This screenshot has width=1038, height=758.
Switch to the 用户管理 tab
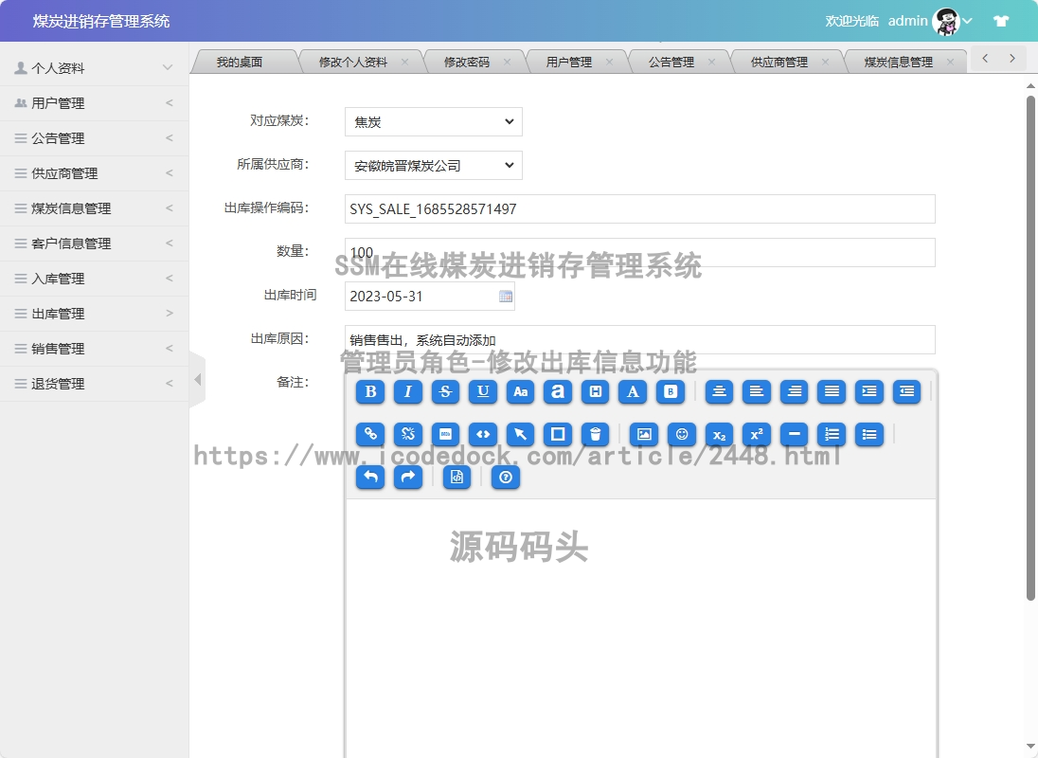pyautogui.click(x=568, y=63)
